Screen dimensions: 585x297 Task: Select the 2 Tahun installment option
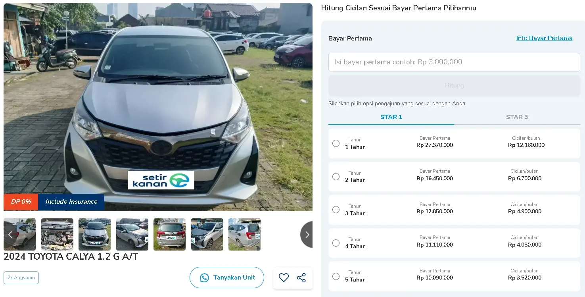336,177
